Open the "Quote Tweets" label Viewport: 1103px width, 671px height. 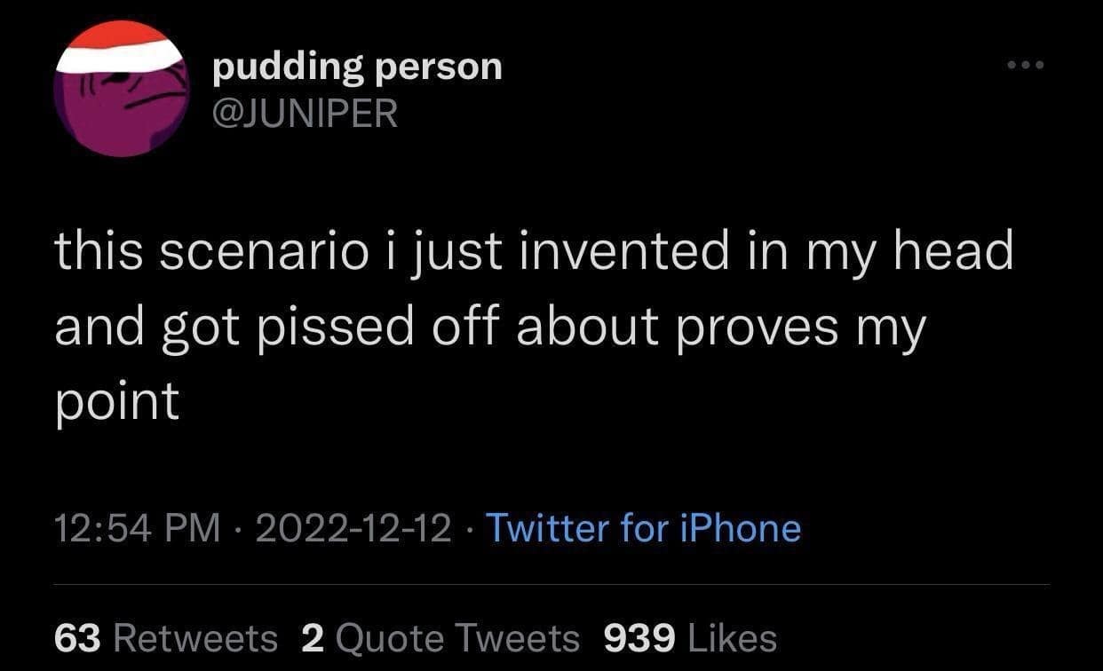tap(456, 637)
